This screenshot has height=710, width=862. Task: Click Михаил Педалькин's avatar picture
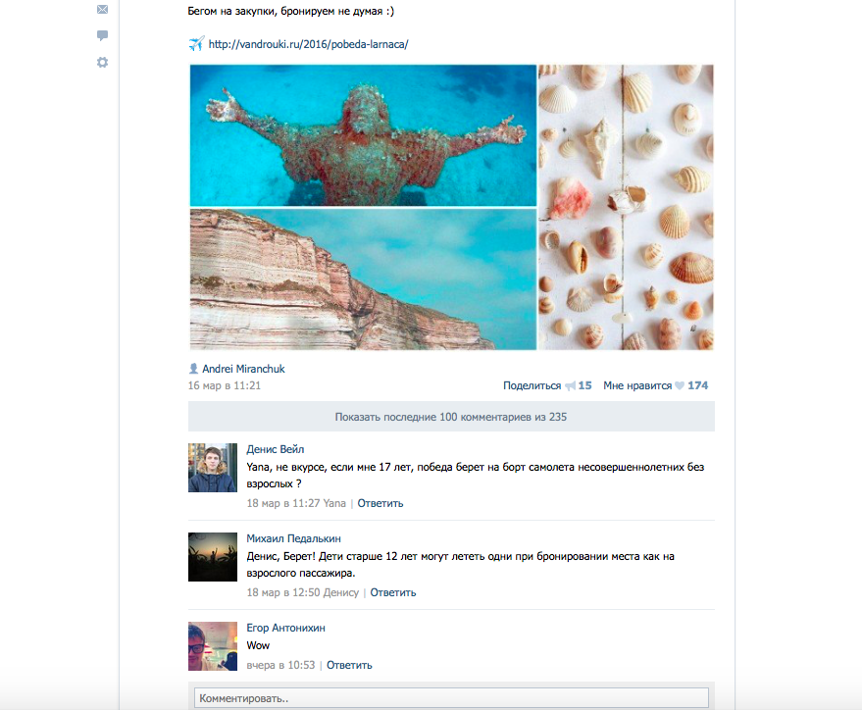click(x=213, y=557)
